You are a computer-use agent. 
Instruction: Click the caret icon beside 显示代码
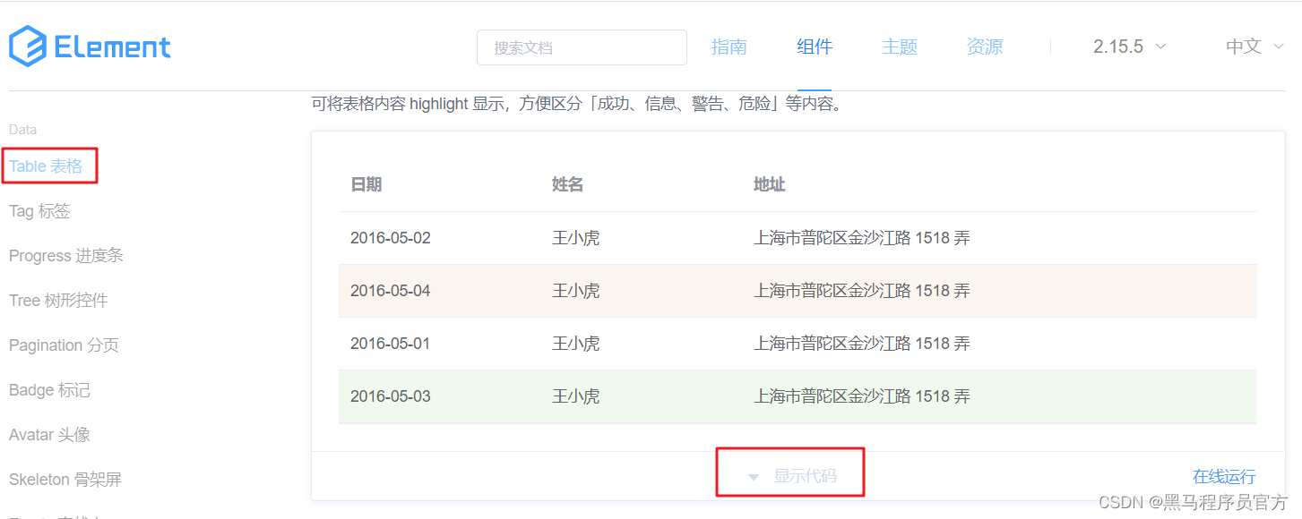click(754, 477)
